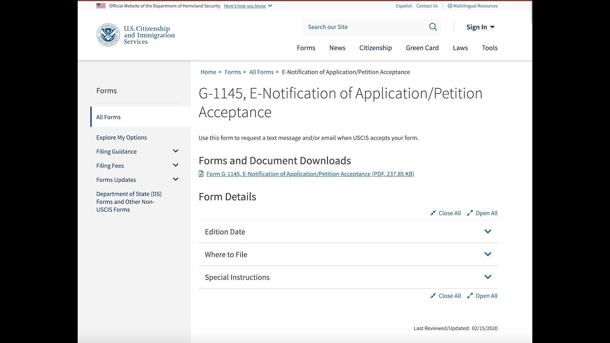
Task: Click the U.S. Citizenship and Immigration Services wordmark
Action: coord(149,35)
